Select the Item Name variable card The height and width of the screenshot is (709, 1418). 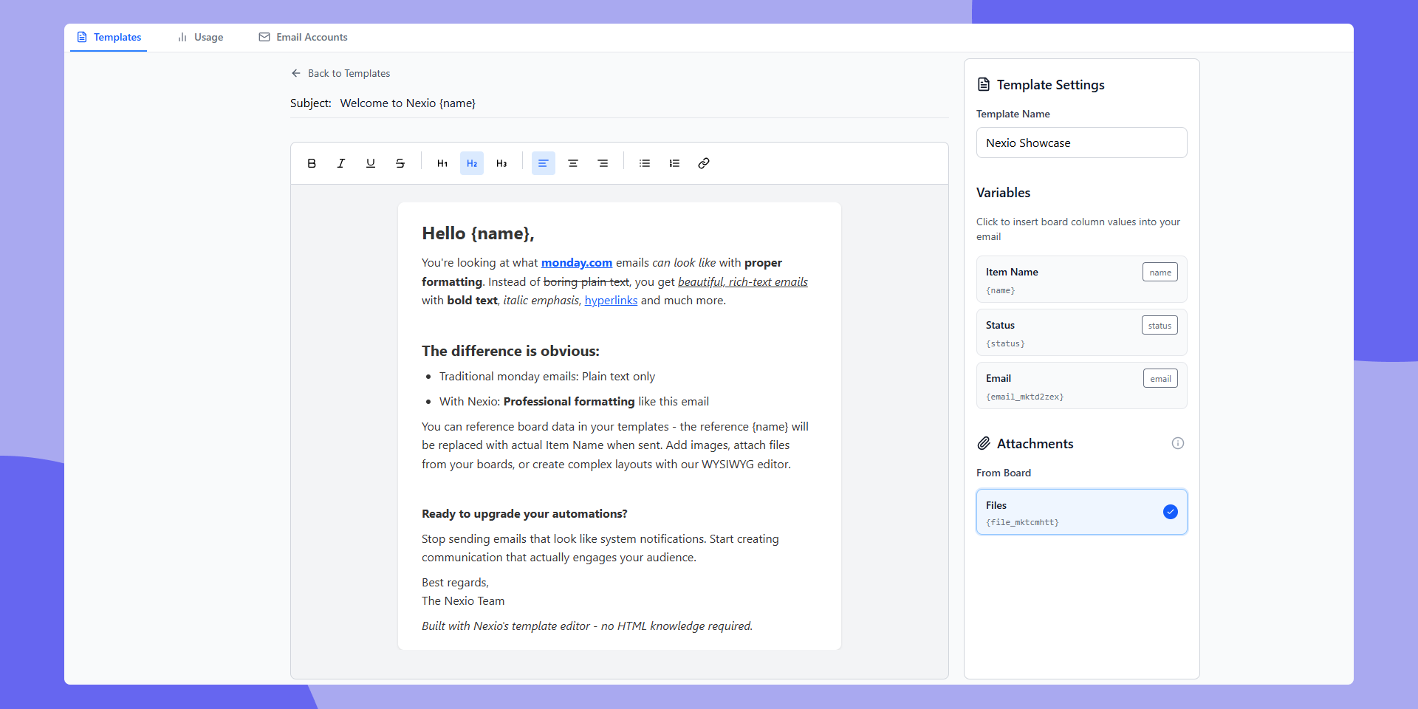[1082, 279]
